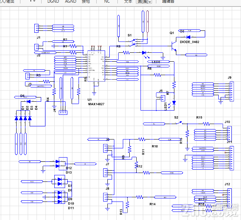Select the J9 connector symbol
Image resolution: width=241 pixels, height=220 pixels.
click(x=232, y=91)
